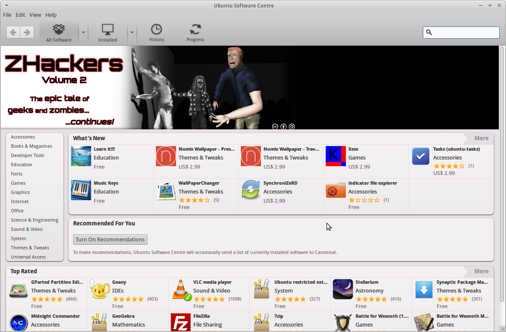Open the Help menu
Screen dimensions: 506x332
click(x=51, y=15)
